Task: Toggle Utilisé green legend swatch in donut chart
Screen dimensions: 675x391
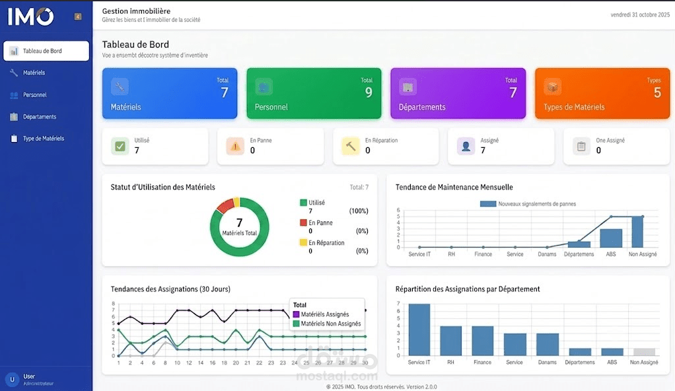Action: pyautogui.click(x=304, y=202)
